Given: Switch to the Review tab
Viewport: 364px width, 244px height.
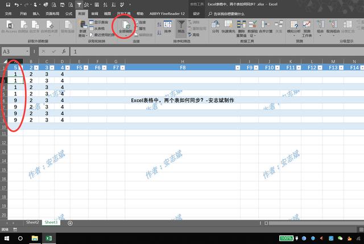Looking at the screenshot, I should point(94,14).
